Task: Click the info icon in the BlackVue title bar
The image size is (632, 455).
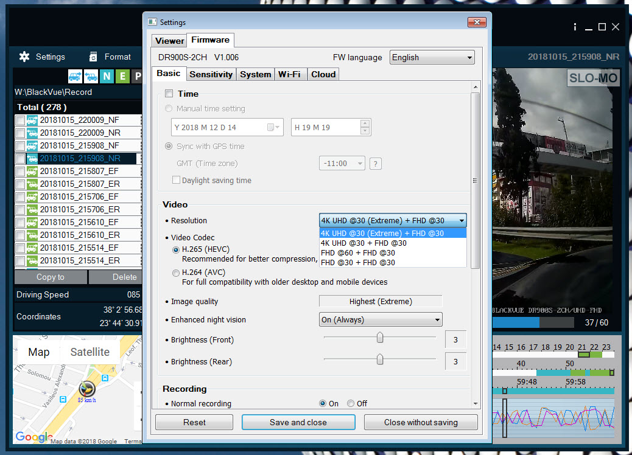Action: [575, 27]
